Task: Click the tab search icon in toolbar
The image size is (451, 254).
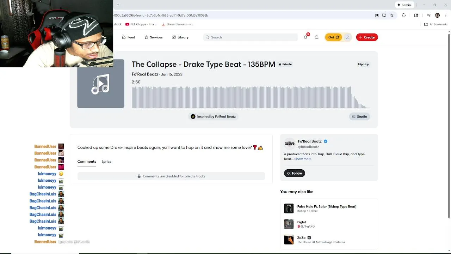Action: coord(416,16)
